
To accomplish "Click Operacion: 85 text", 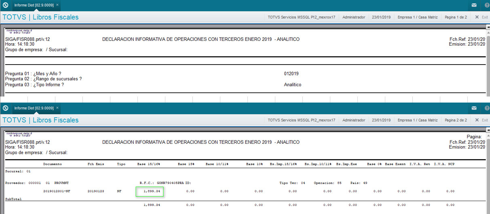I will coord(328,183).
